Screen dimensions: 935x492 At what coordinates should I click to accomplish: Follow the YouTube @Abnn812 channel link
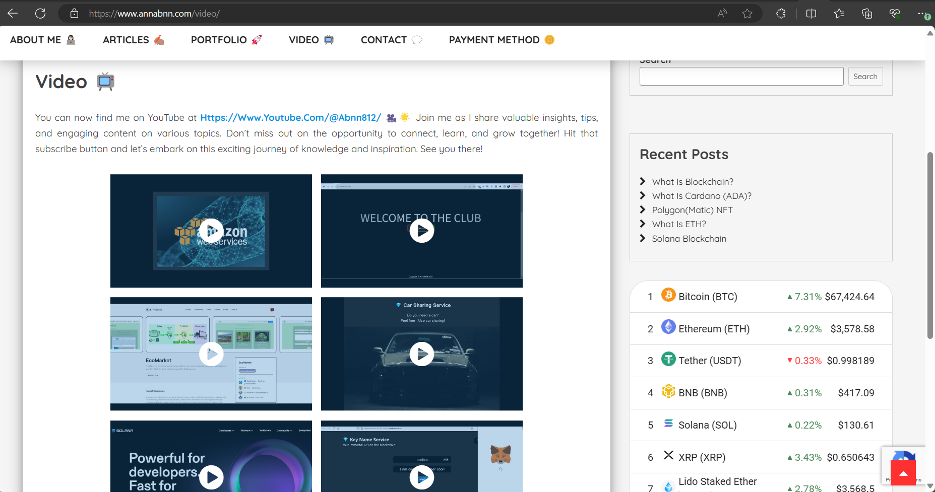coord(291,117)
